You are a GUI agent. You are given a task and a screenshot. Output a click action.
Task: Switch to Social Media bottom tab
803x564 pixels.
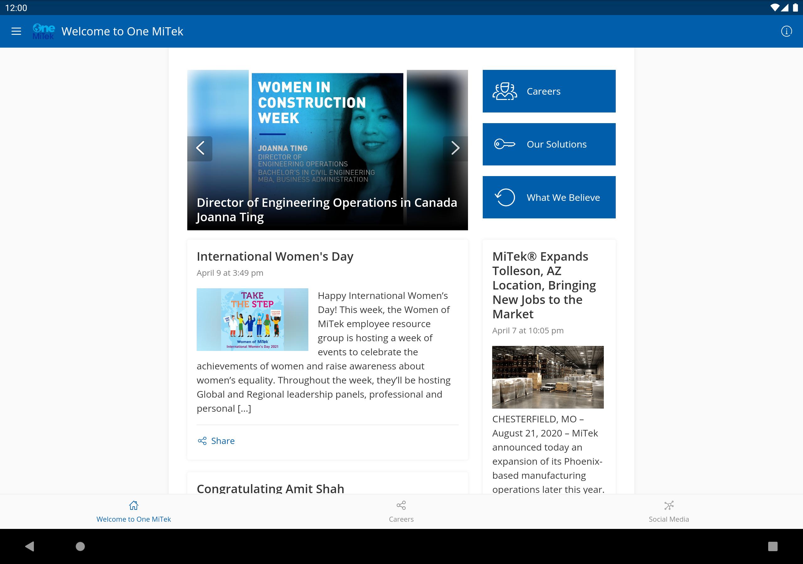click(669, 511)
